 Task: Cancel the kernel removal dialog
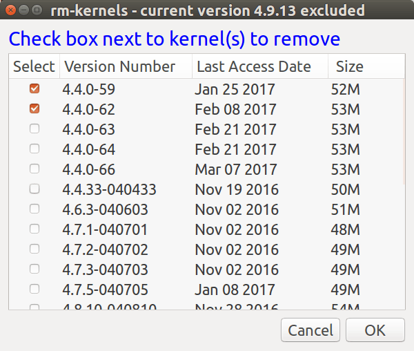click(x=310, y=330)
